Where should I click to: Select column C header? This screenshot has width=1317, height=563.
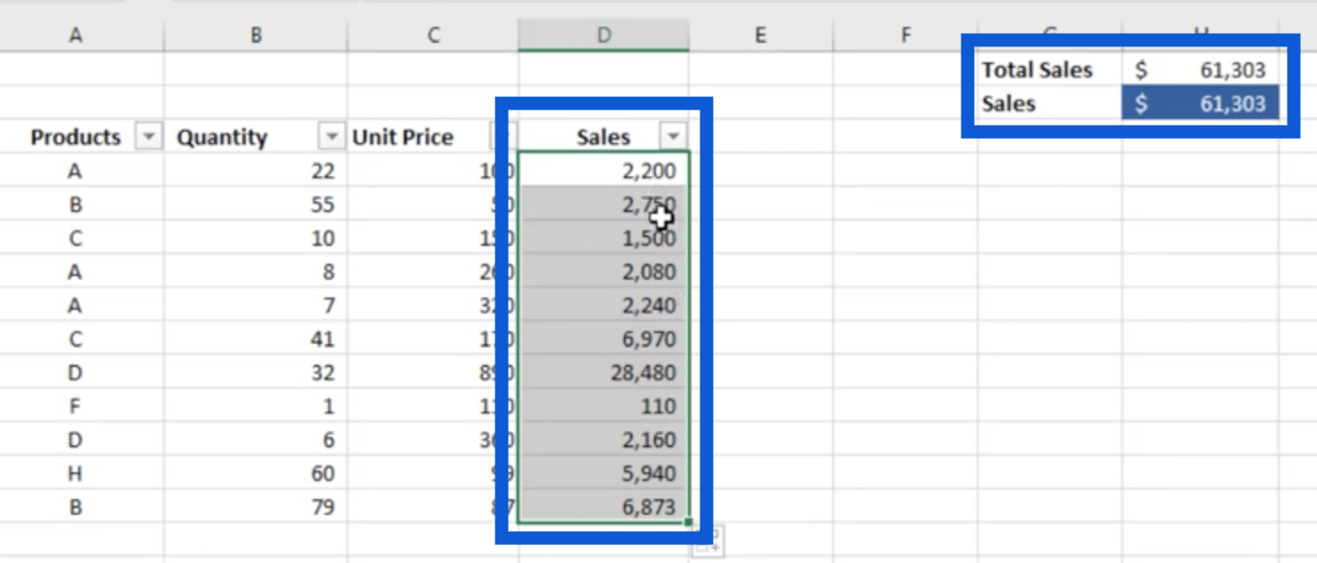(433, 35)
